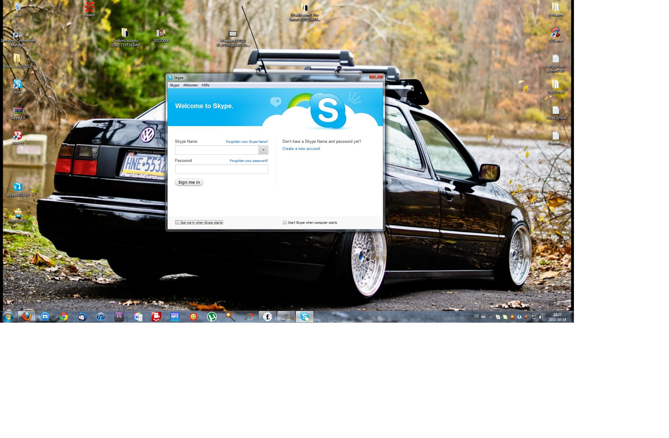Click Forgotten your Skype Name link
The width and height of the screenshot is (669, 438).
pyautogui.click(x=247, y=142)
